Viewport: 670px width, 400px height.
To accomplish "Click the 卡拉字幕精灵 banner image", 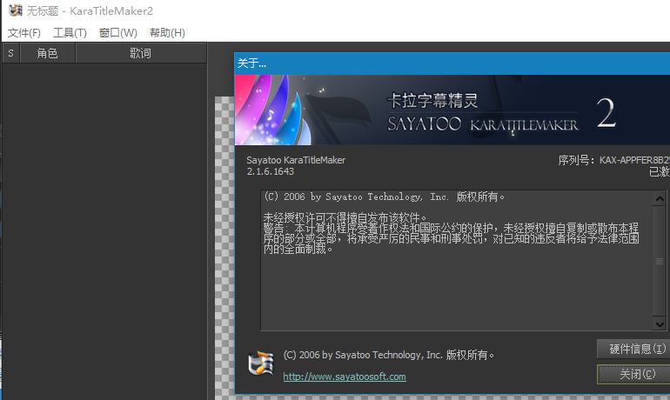I will [x=452, y=110].
